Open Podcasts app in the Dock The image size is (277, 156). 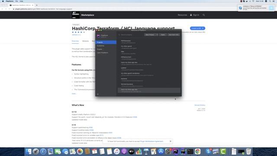pyautogui.click(x=124, y=151)
